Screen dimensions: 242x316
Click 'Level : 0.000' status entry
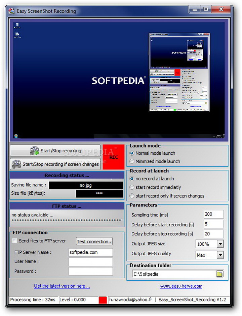(73, 300)
